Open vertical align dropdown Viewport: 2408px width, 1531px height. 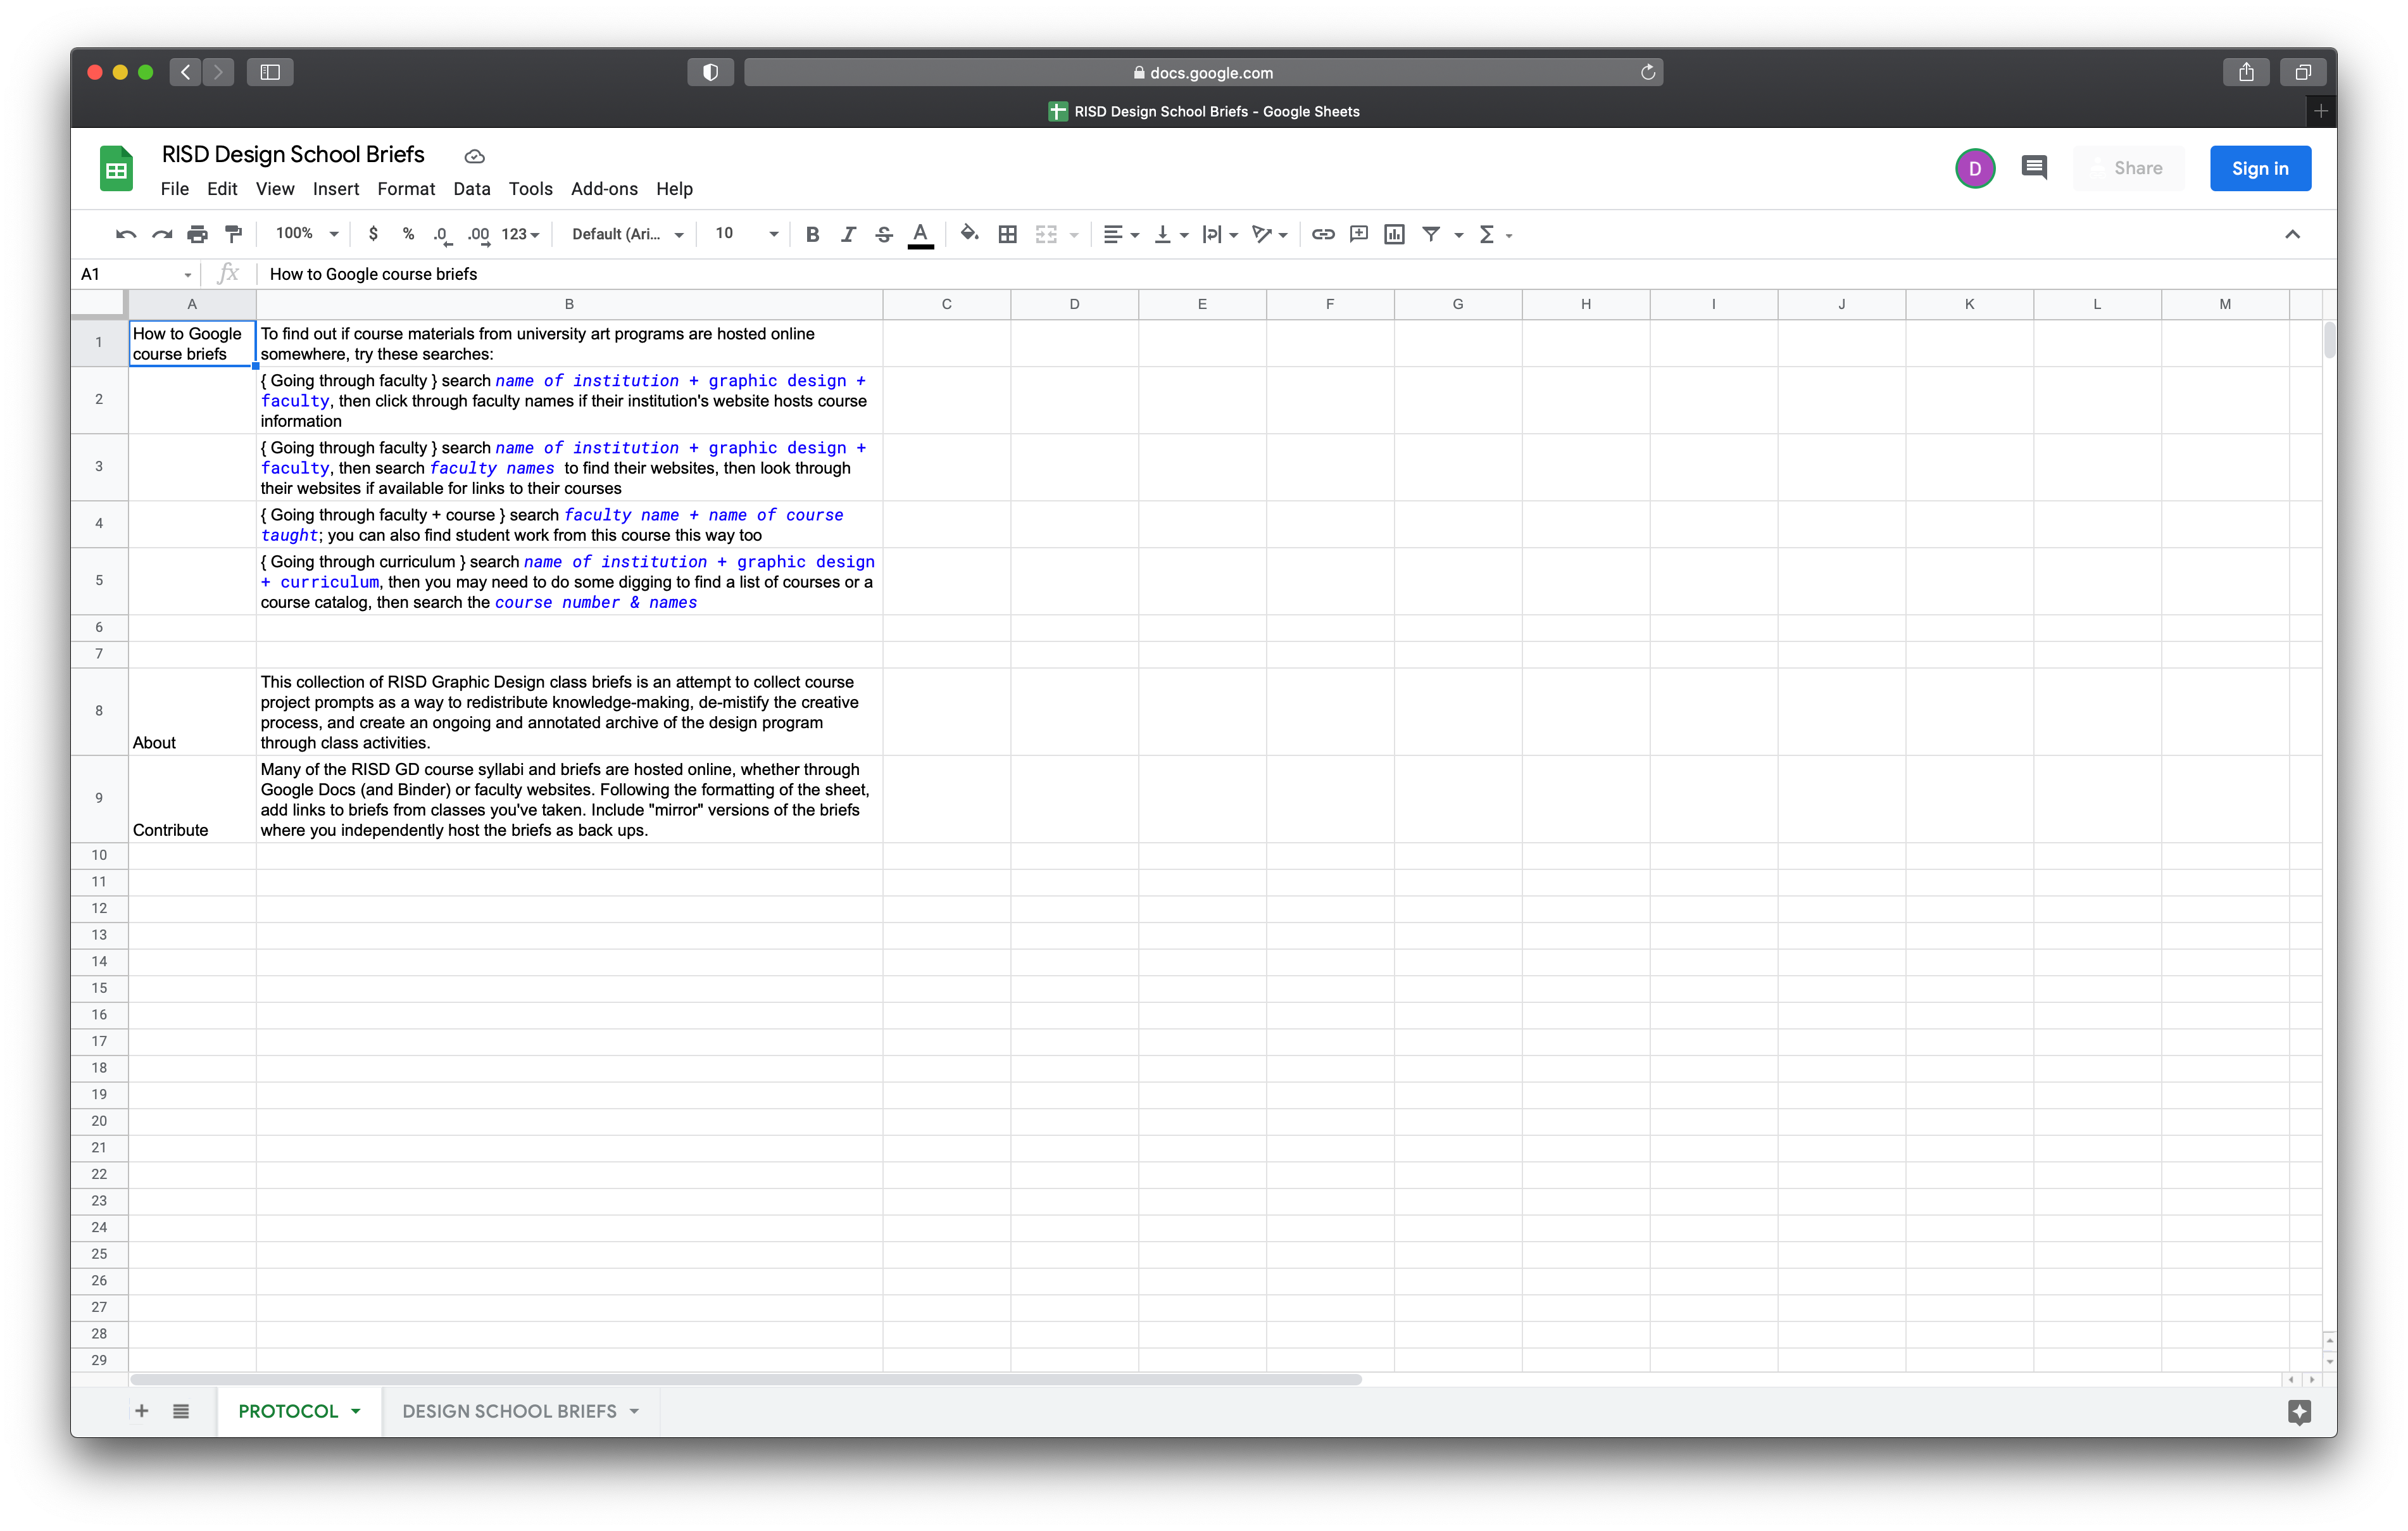click(x=1171, y=234)
